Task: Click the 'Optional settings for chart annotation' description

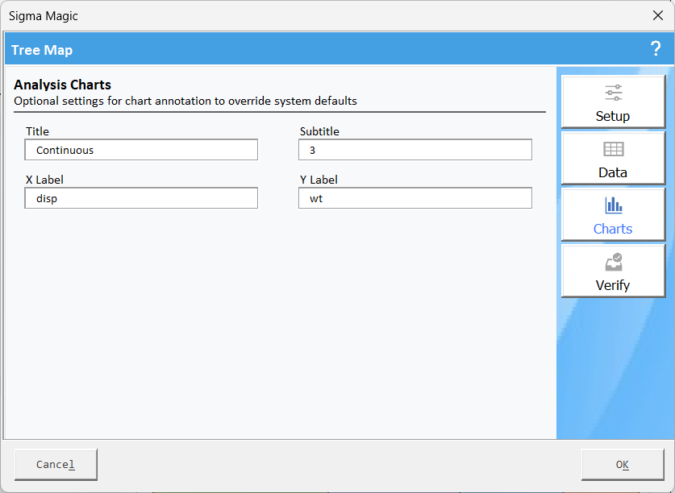Action: coord(185,101)
